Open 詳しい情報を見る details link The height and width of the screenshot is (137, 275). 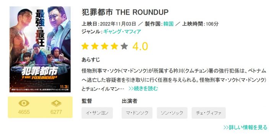point(245,127)
